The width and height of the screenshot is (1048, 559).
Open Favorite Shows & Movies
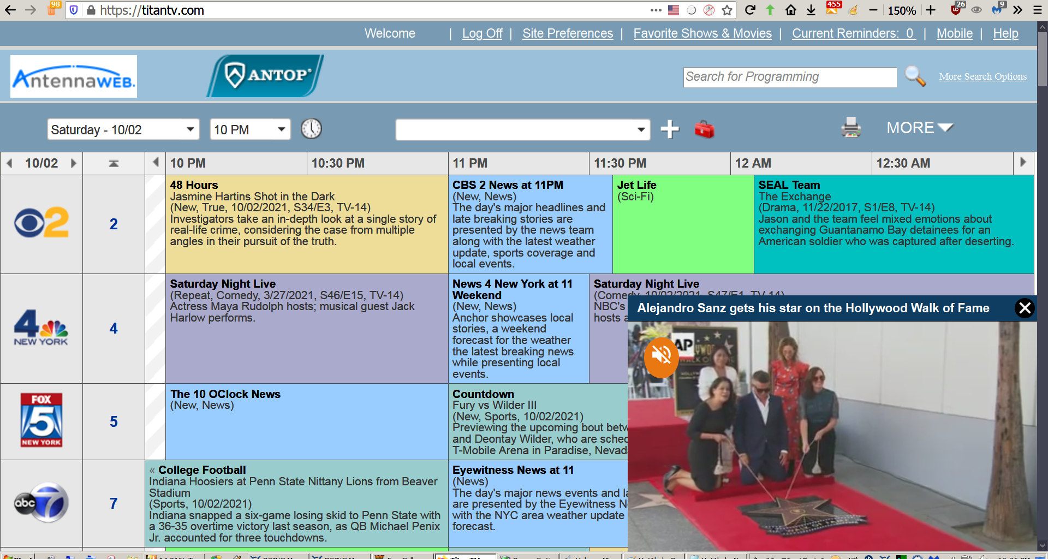[702, 33]
